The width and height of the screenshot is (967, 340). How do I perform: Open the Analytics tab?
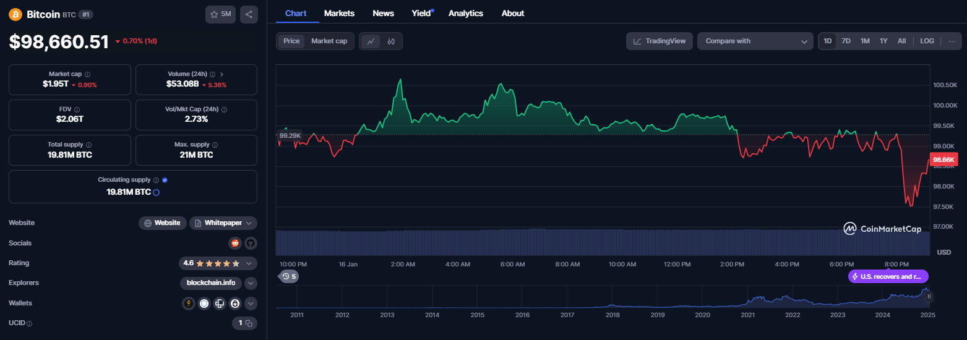click(465, 13)
